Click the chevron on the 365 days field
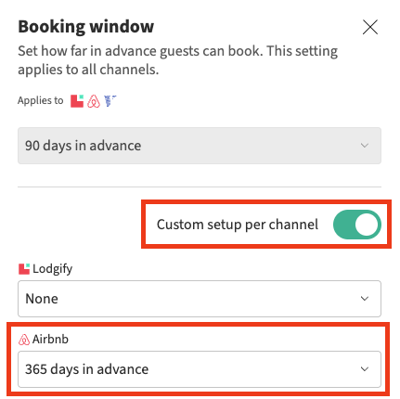Image resolution: width=400 pixels, height=399 pixels. click(365, 369)
